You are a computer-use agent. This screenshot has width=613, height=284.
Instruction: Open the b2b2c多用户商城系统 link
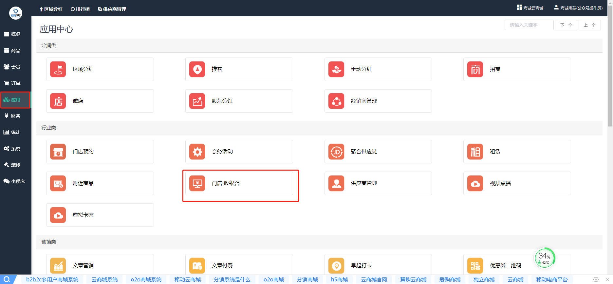52,279
